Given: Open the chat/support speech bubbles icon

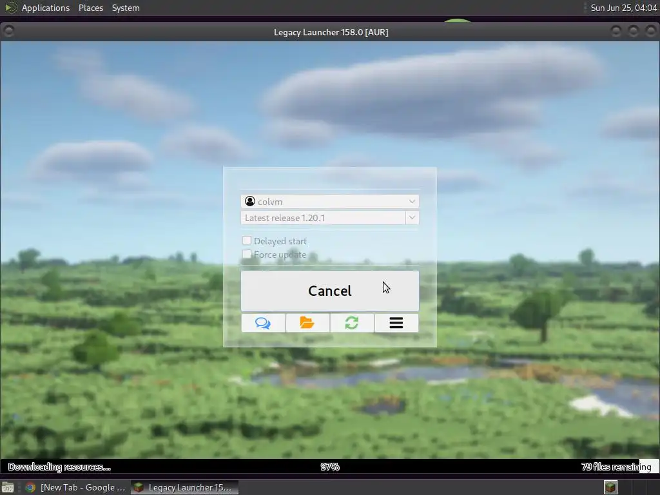Looking at the screenshot, I should tap(263, 323).
